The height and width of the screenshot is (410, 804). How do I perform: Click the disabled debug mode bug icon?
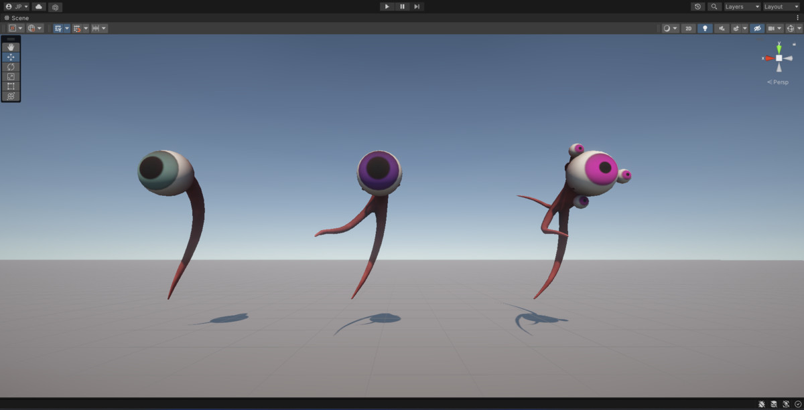click(762, 404)
